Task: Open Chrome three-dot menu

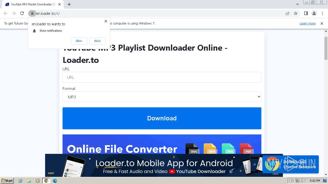Action: (x=322, y=13)
